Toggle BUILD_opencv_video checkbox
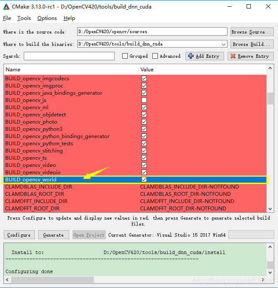278x288 pixels. pyautogui.click(x=144, y=165)
